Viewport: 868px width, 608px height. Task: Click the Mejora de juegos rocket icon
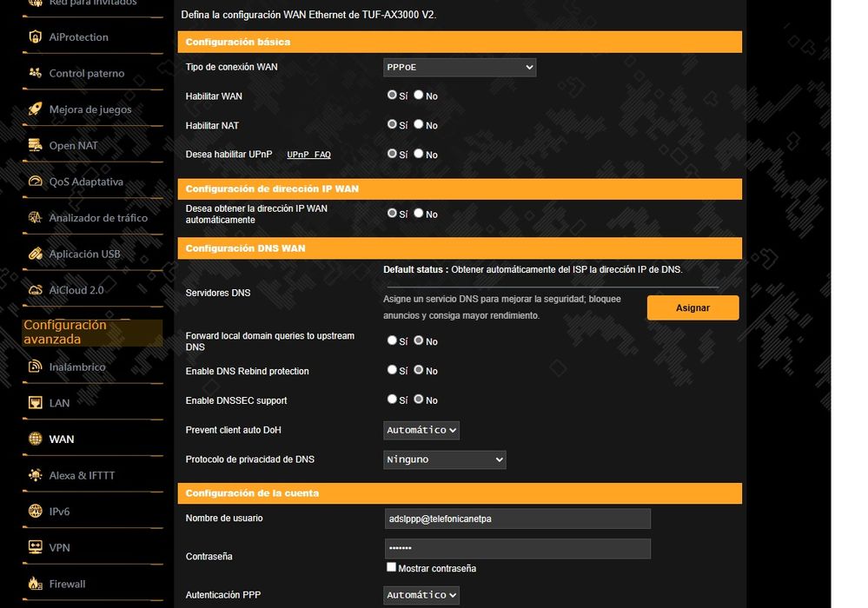click(x=35, y=109)
